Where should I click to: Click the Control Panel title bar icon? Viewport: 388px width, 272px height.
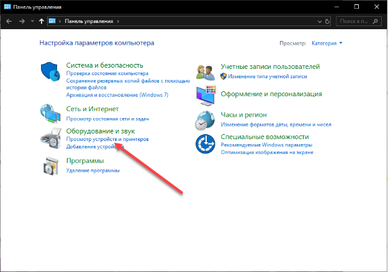tap(7, 7)
